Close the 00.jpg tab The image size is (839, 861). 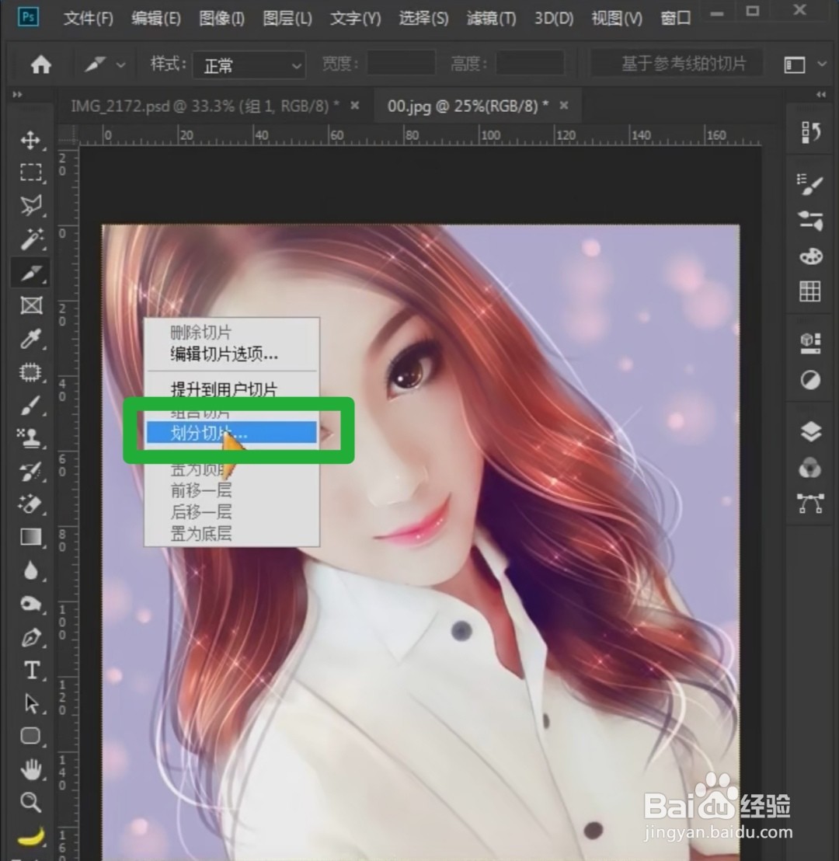point(564,105)
